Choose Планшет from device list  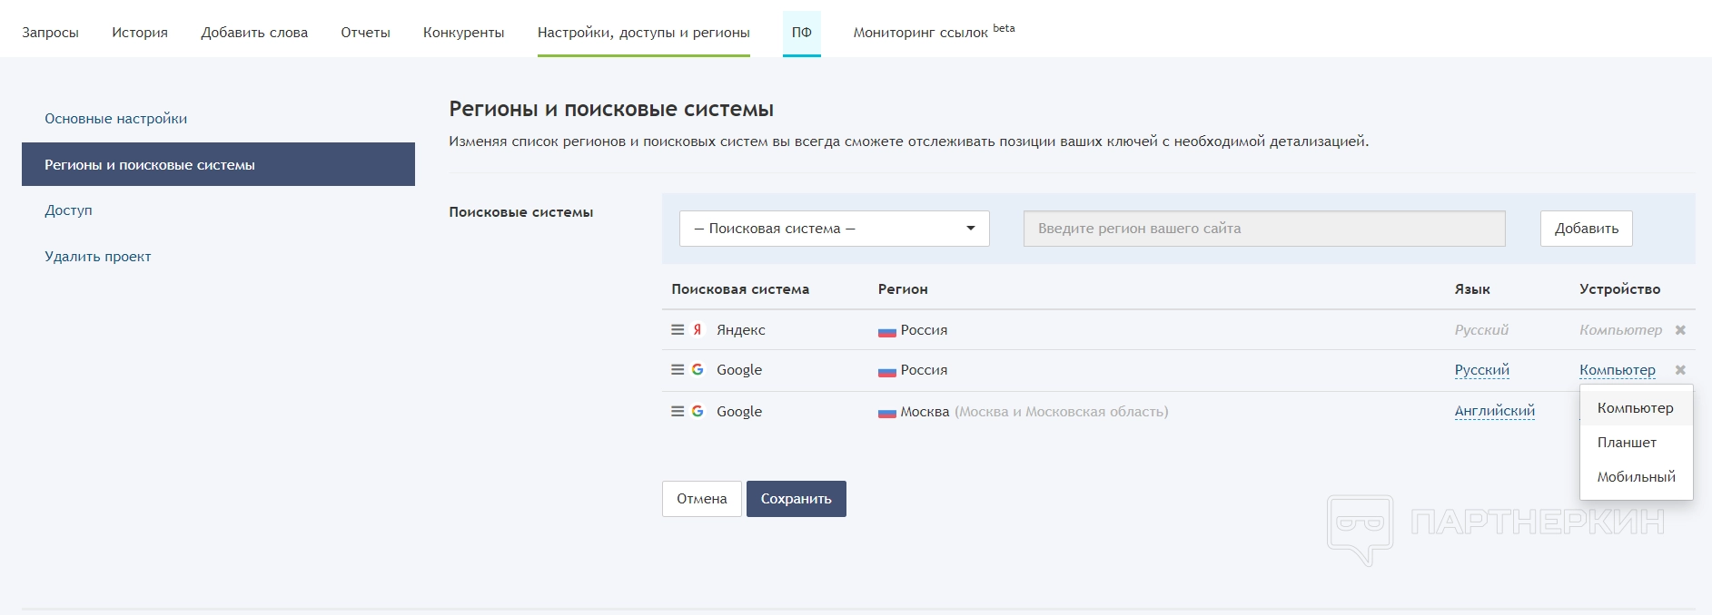(x=1627, y=443)
